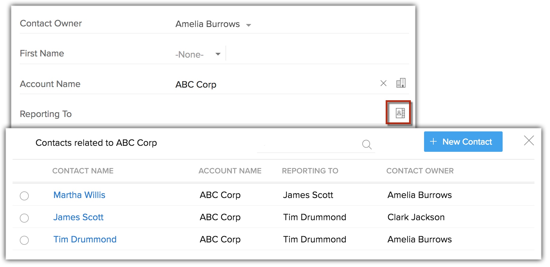550x267 pixels.
Task: Click the Contact Name column header
Action: pyautogui.click(x=83, y=171)
